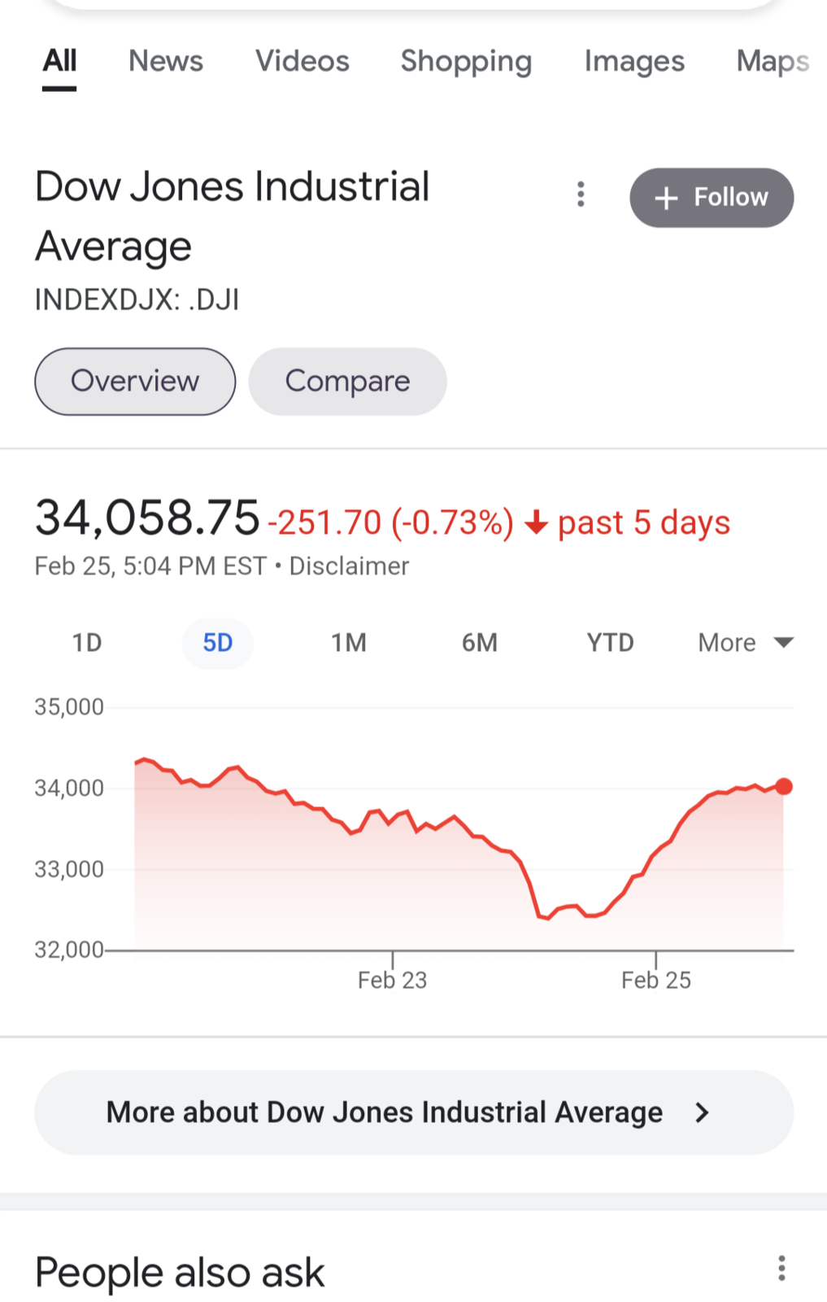Viewport: 827px width, 1302px height.
Task: Click the red down arrow next to percentage
Action: [536, 522]
